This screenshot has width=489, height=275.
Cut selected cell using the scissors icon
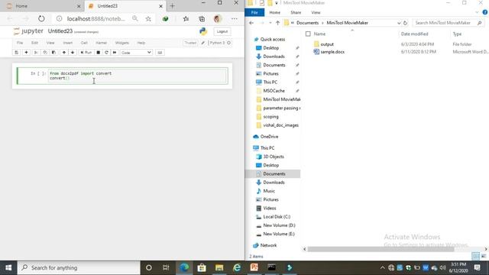coord(36,53)
